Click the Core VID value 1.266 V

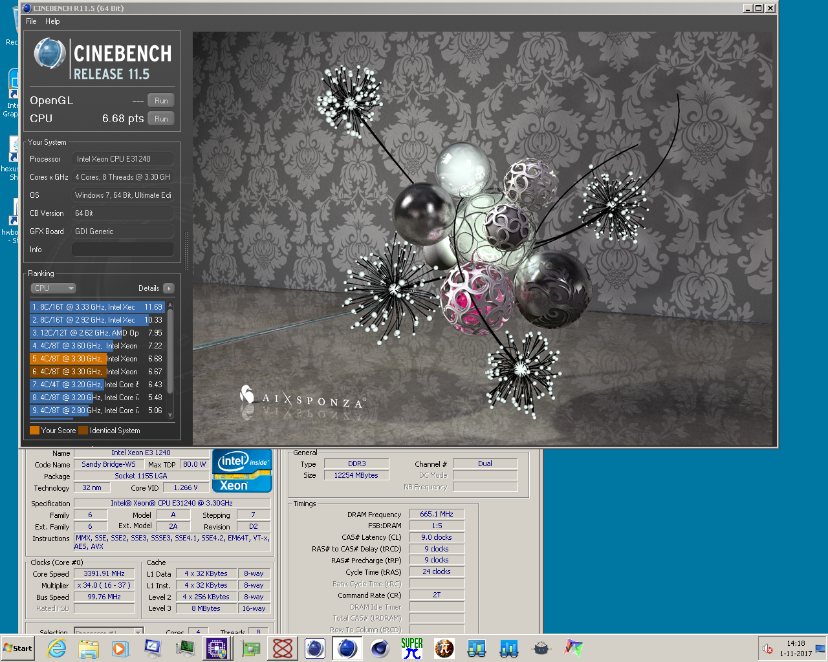click(x=186, y=488)
